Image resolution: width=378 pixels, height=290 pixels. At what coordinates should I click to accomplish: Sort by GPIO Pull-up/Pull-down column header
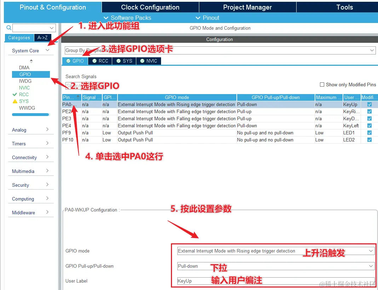pos(276,97)
